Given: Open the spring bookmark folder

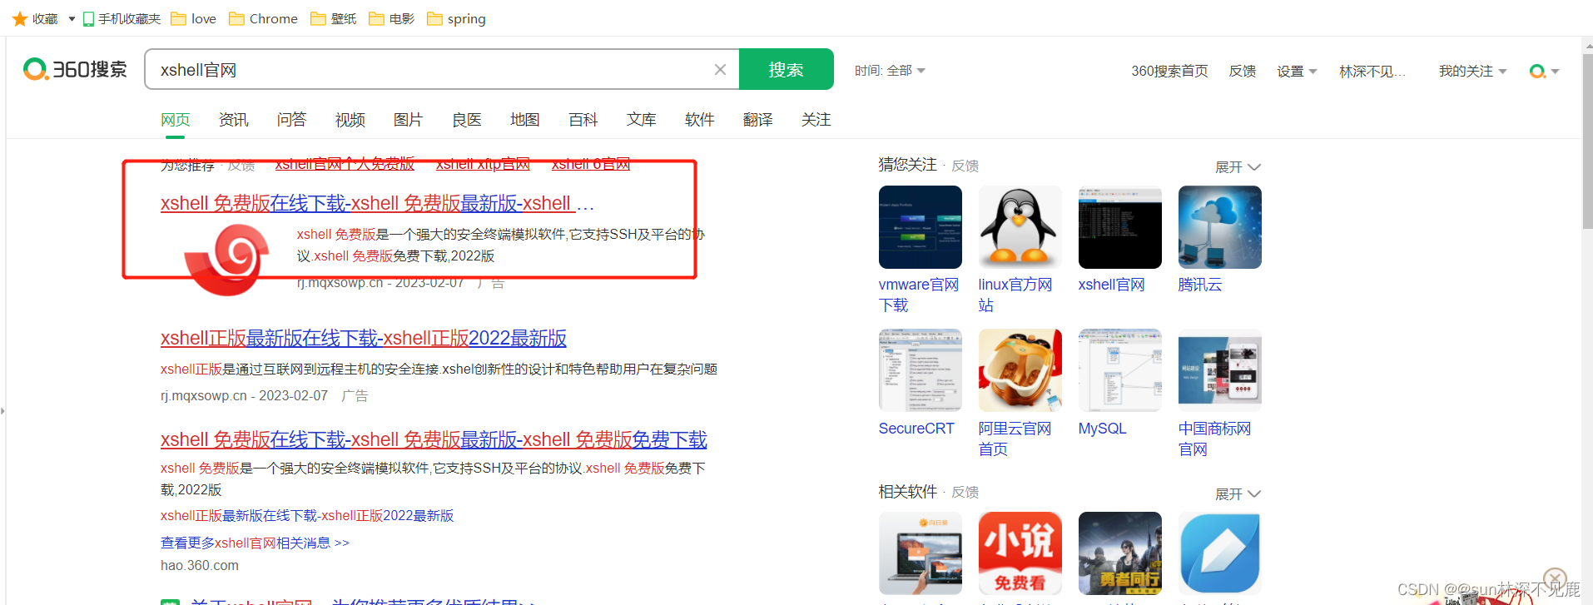Looking at the screenshot, I should (456, 18).
